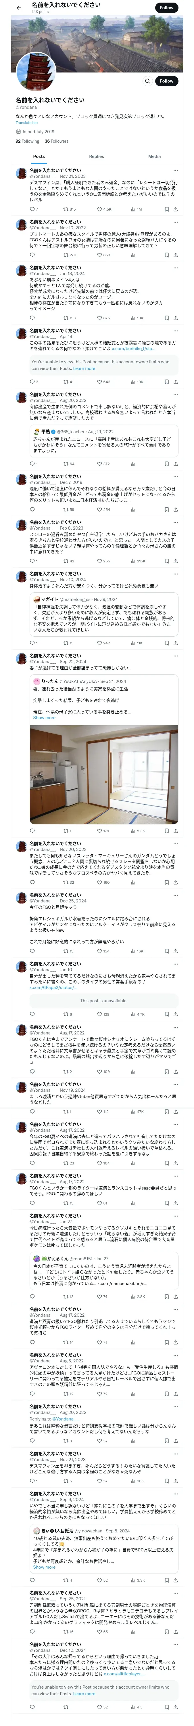Open more options on Nov 20, 2022 post
The image size is (194, 1726).
click(176, 843)
